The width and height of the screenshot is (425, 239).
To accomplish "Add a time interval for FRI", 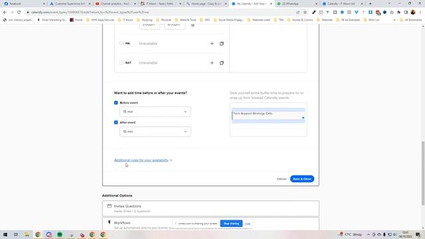I will (x=212, y=44).
